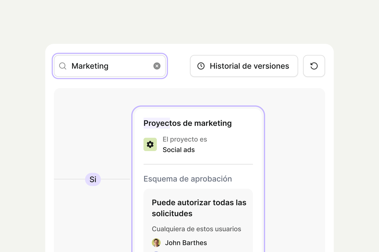The height and width of the screenshot is (252, 379).
Task: Click into the Marketing search field
Action: (110, 66)
